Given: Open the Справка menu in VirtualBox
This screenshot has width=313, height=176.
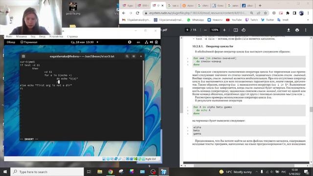Looking at the screenshot, I should point(72,37).
